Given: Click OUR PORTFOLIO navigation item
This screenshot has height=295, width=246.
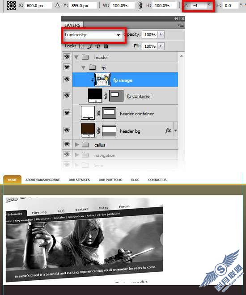Looking at the screenshot, I should [x=110, y=180].
